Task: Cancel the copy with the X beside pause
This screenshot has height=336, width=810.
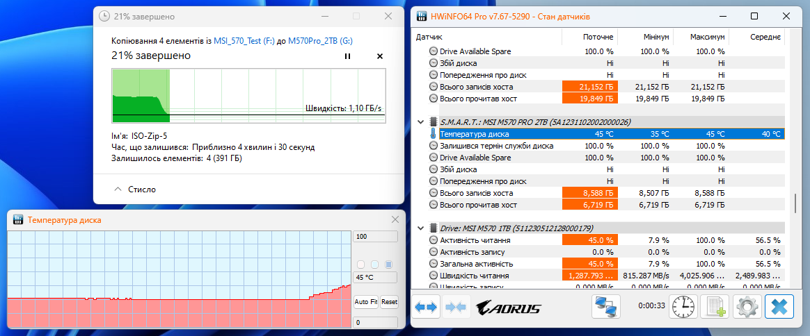Action: pos(380,56)
